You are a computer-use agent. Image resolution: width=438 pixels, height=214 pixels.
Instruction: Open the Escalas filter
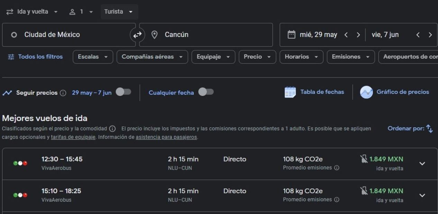[93, 57]
